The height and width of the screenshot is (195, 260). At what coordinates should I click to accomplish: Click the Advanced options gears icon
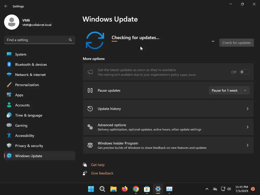90,127
